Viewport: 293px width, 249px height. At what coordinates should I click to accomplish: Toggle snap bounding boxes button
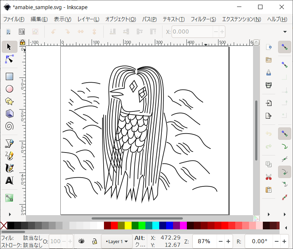click(x=285, y=65)
